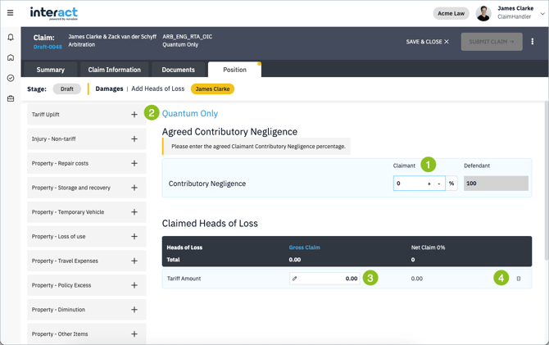Viewport: 549px width, 345px height.
Task: Open the hamburger menu
Action: (10, 13)
